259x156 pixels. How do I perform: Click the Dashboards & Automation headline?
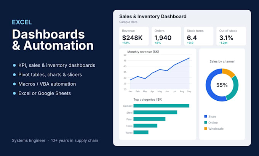pyautogui.click(x=53, y=40)
